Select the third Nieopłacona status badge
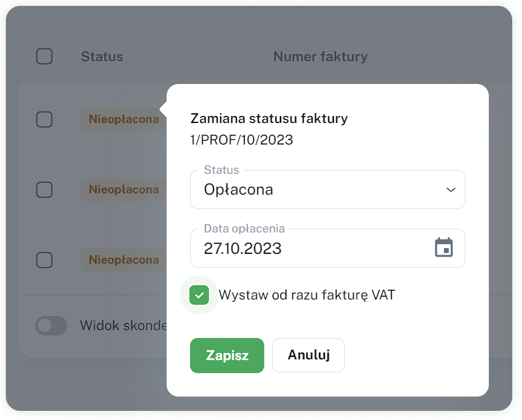This screenshot has height=420, width=522. [122, 260]
